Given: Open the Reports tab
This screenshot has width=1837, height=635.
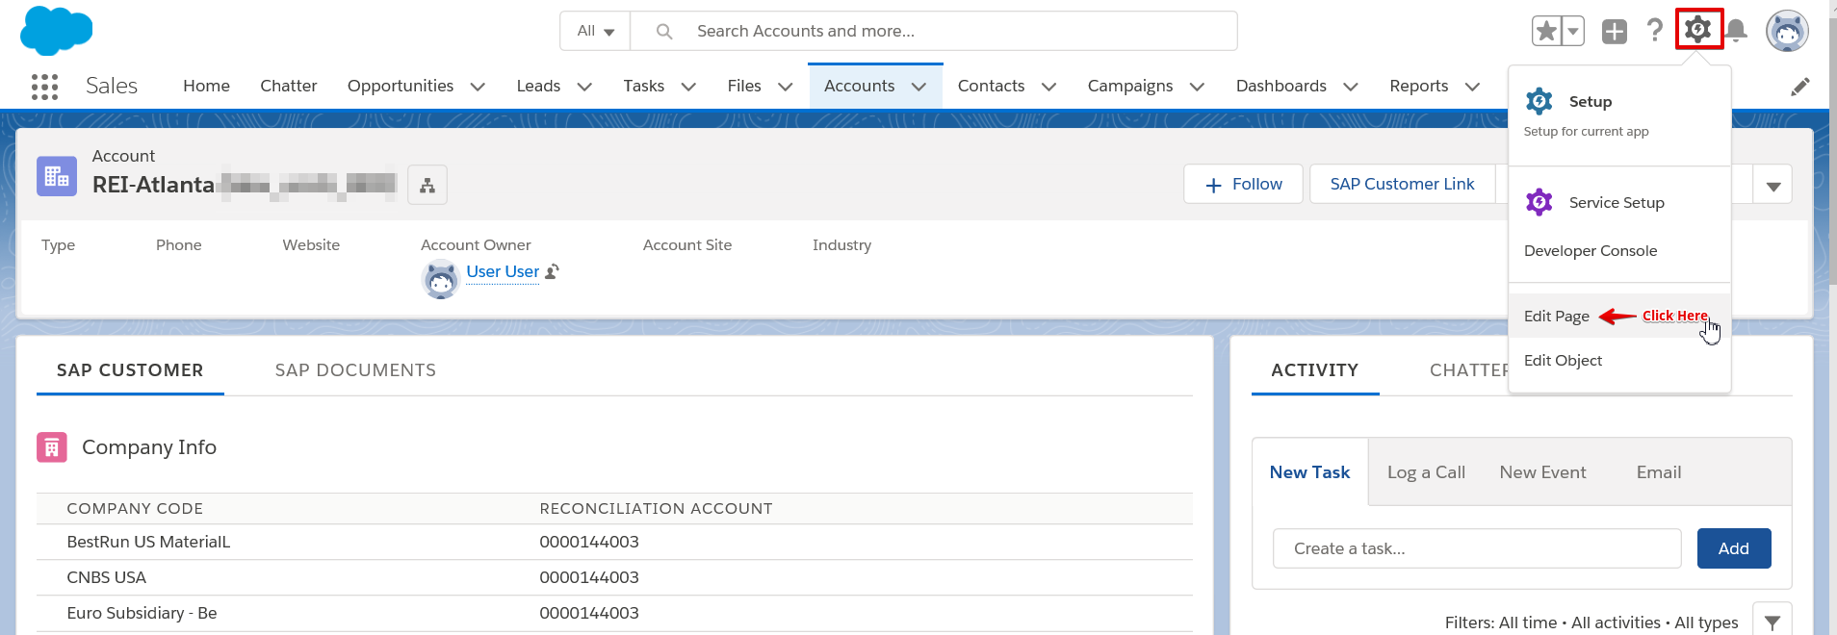Looking at the screenshot, I should (x=1418, y=86).
